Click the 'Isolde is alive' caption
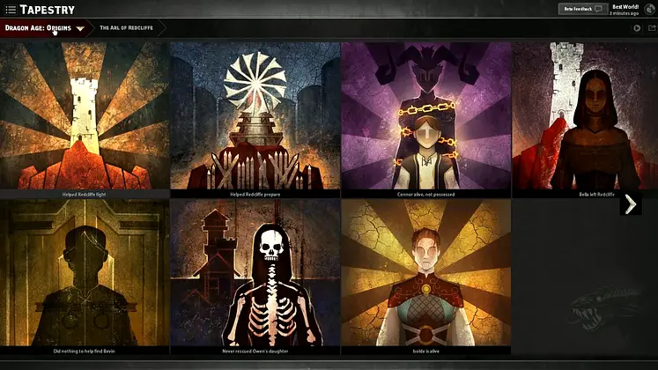This screenshot has height=370, width=658. click(426, 351)
